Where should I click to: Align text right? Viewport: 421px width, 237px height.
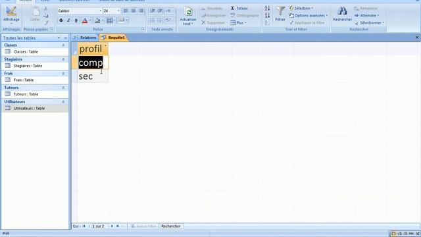coord(141,11)
